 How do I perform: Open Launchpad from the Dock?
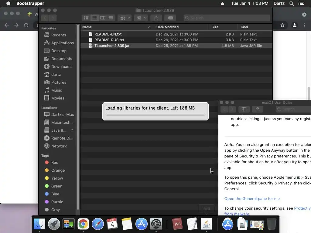(54, 224)
